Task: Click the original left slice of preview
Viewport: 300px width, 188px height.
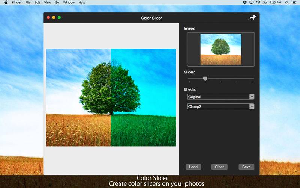Action: point(78,97)
